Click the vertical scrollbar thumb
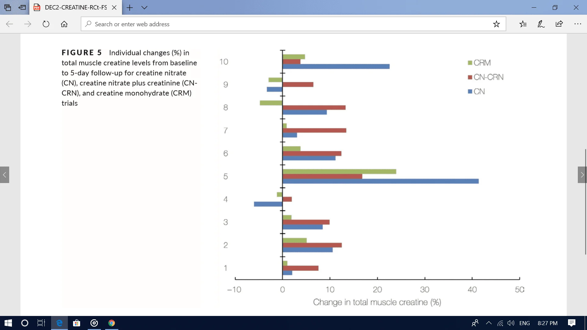The height and width of the screenshot is (330, 587). [585, 202]
